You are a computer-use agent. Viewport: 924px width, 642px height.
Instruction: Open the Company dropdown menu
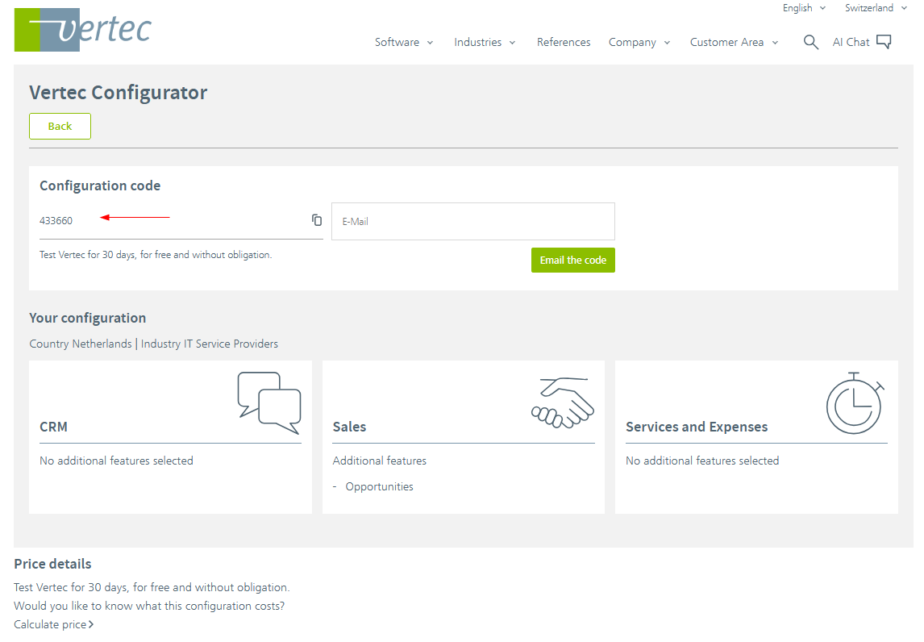pyautogui.click(x=639, y=43)
